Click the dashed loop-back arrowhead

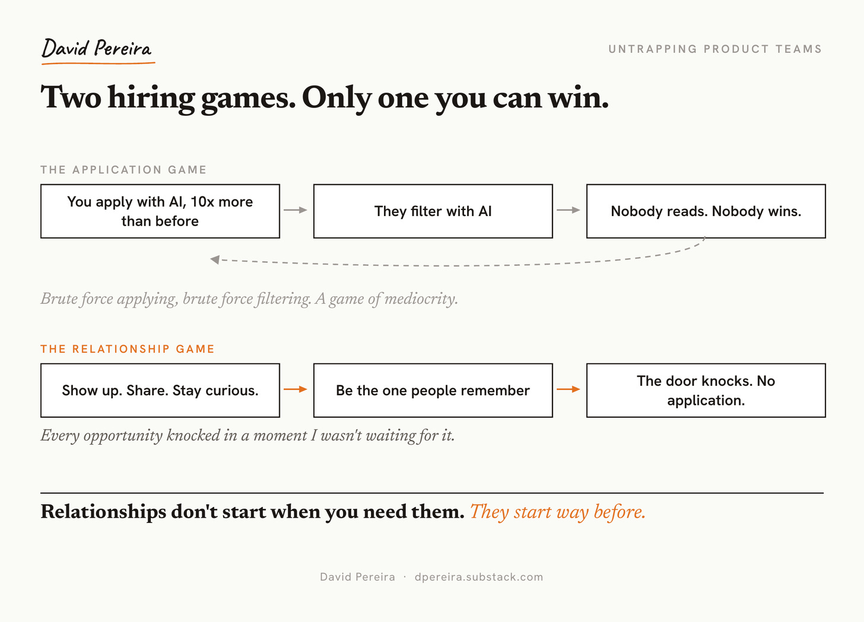(215, 260)
